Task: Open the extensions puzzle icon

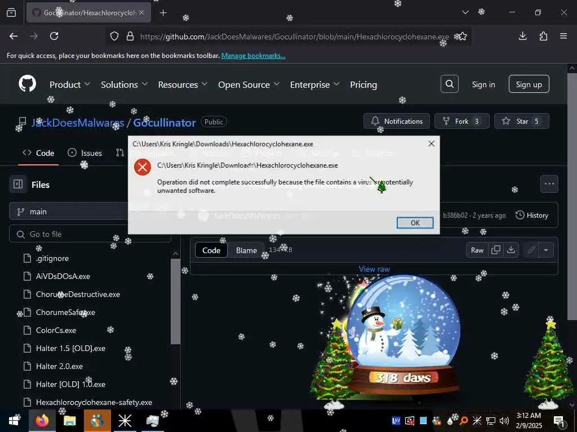Action: coord(543,36)
